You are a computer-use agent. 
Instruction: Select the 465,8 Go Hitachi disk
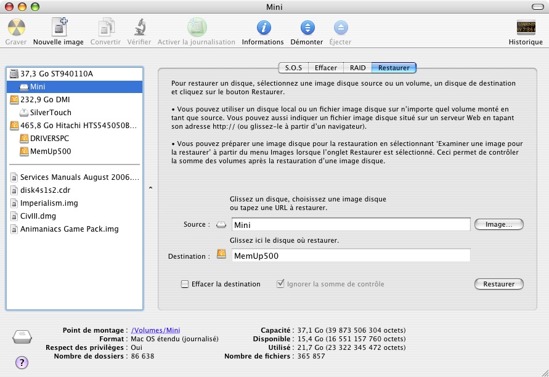click(x=75, y=125)
